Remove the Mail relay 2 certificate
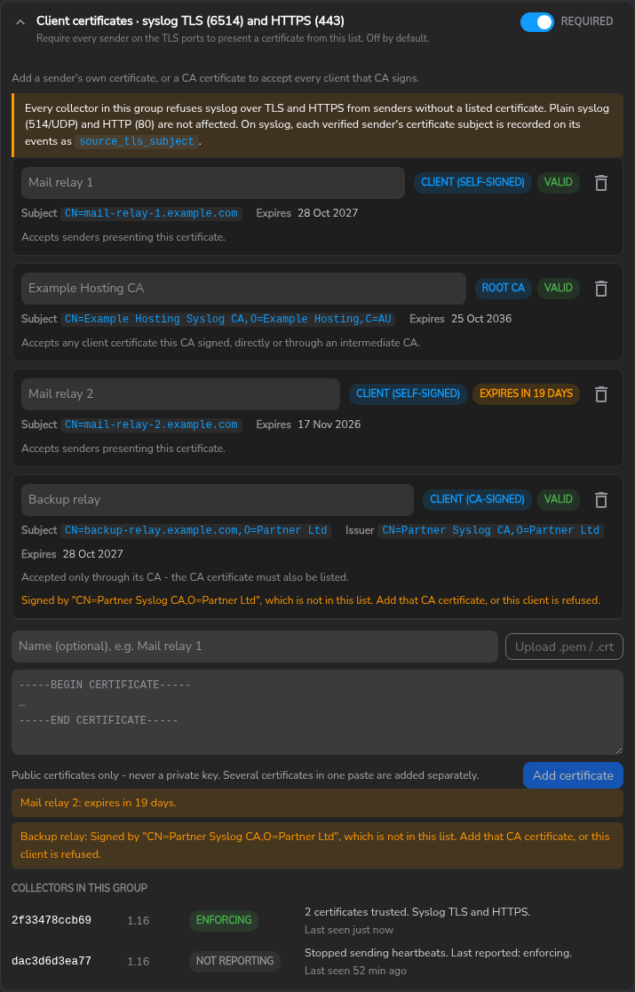The image size is (635, 992). (x=601, y=394)
